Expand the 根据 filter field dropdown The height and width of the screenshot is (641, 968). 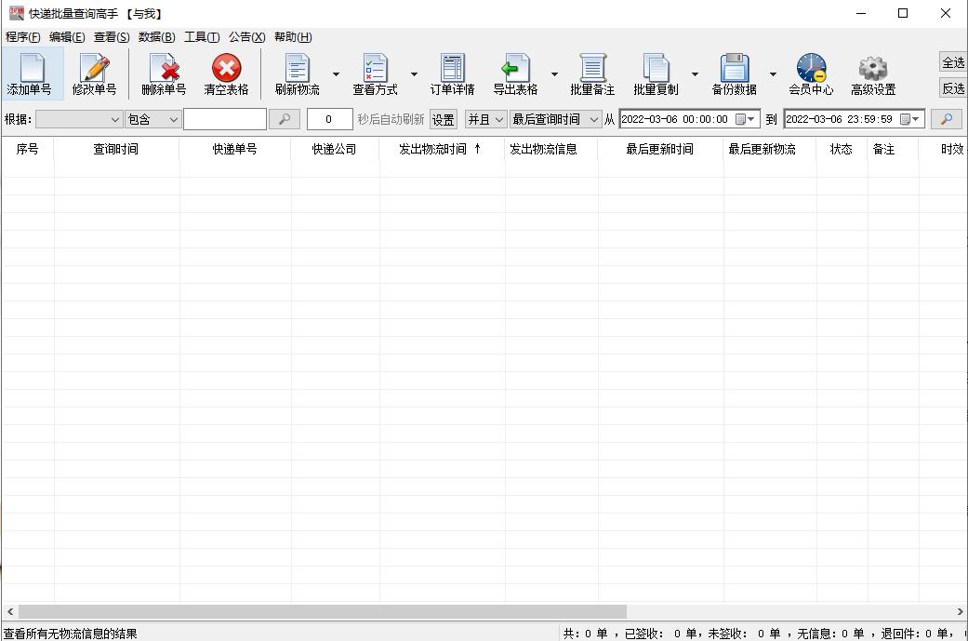point(79,119)
